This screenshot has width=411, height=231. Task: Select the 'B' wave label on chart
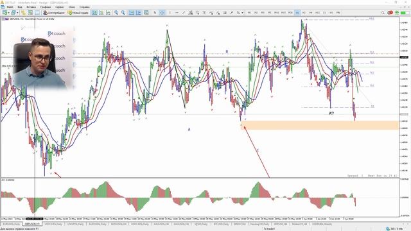(227, 52)
